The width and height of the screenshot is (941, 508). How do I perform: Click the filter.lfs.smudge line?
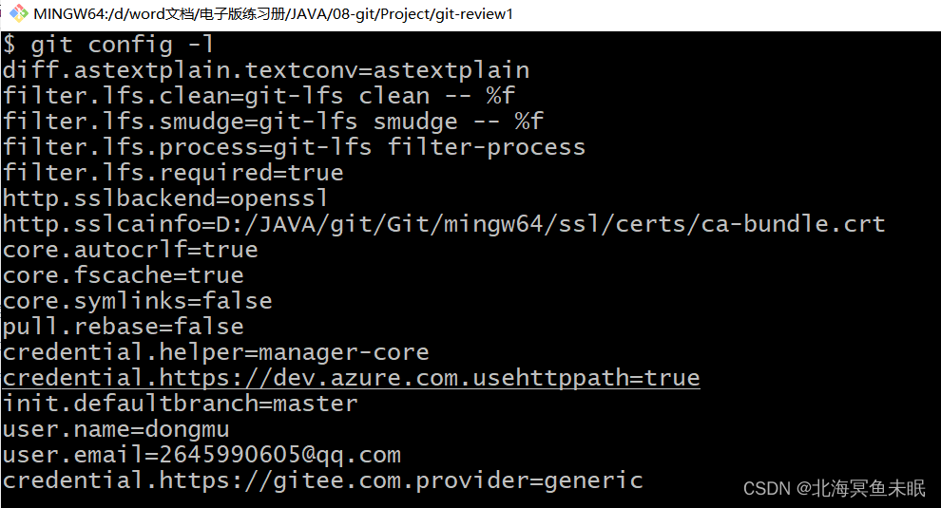(273, 122)
